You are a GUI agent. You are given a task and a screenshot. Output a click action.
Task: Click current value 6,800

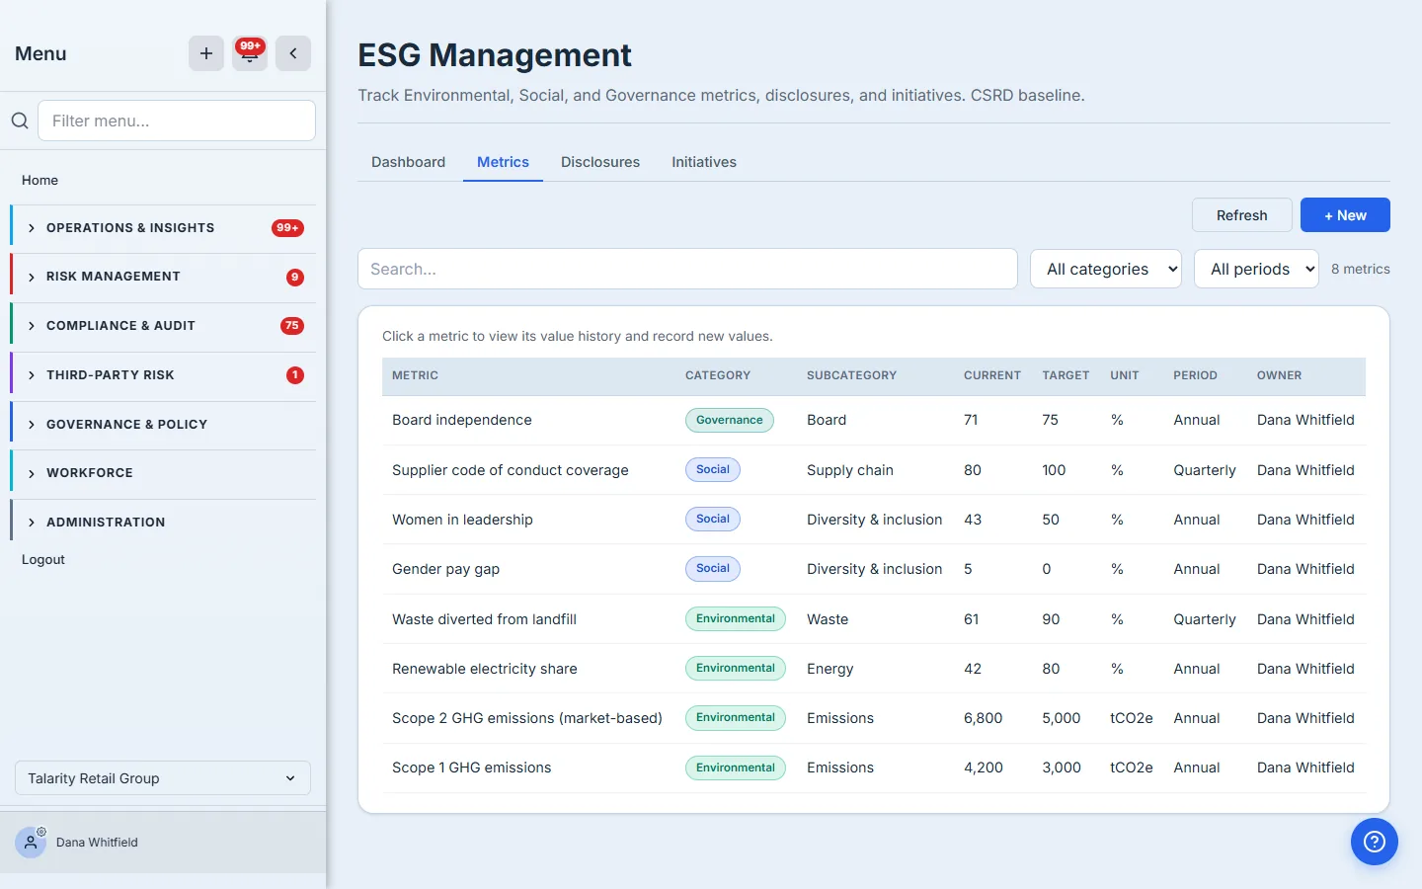click(984, 718)
